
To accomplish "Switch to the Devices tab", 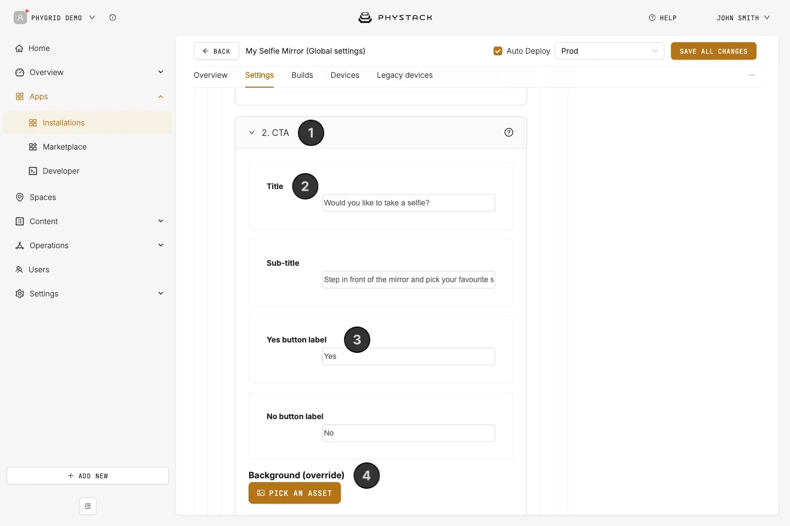I will (x=345, y=76).
